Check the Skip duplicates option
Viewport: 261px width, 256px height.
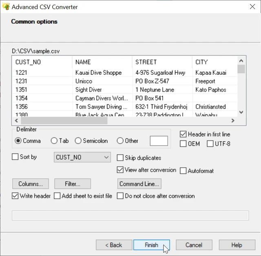click(x=120, y=158)
